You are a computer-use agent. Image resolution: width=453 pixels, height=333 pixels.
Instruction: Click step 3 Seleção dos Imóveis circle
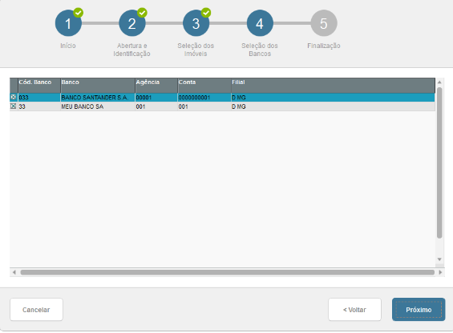click(196, 23)
